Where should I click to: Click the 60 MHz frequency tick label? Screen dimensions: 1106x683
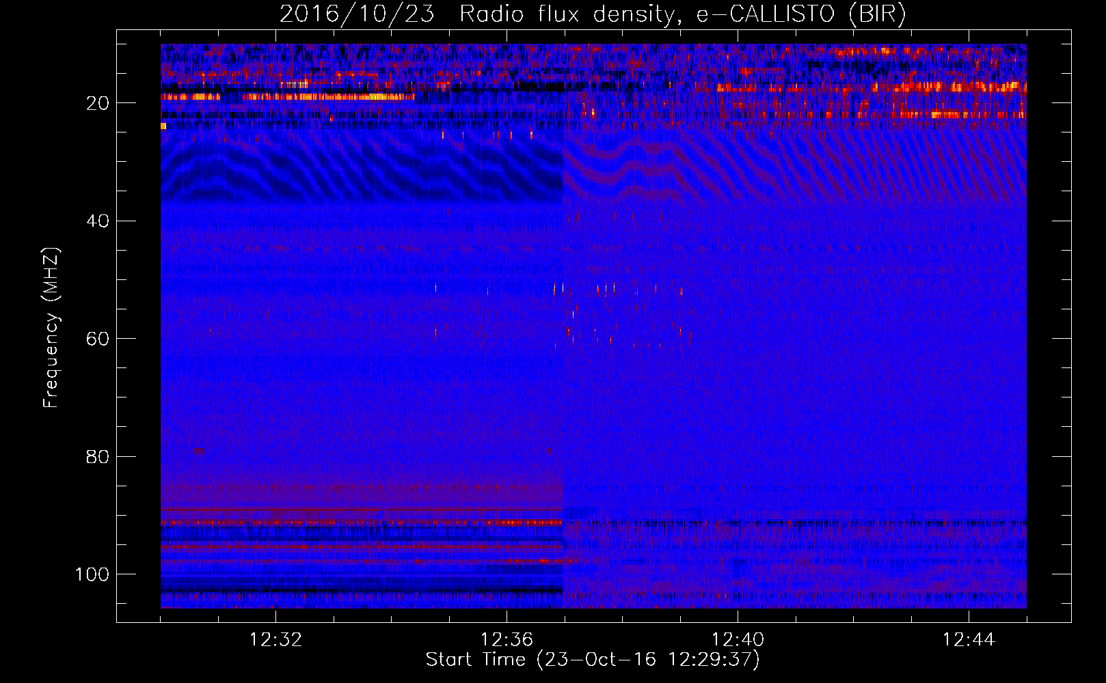point(98,339)
